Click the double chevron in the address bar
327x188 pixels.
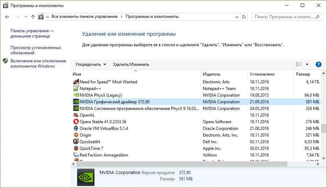tap(47, 17)
